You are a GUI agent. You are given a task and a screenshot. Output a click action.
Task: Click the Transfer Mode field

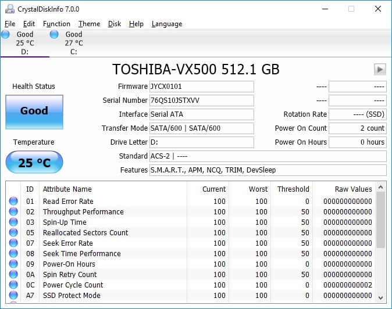click(201, 128)
